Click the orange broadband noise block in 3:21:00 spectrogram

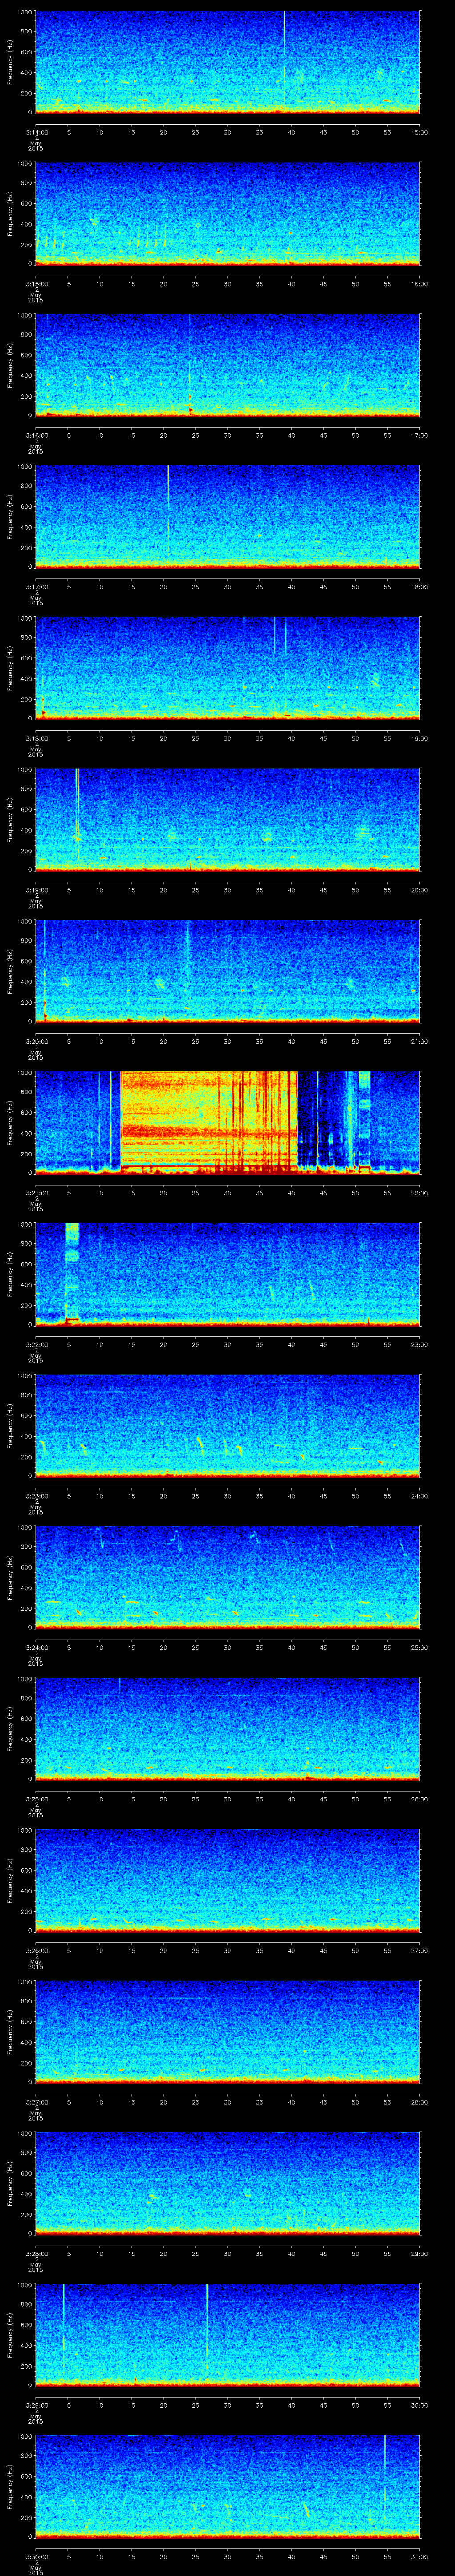[x=209, y=1122]
